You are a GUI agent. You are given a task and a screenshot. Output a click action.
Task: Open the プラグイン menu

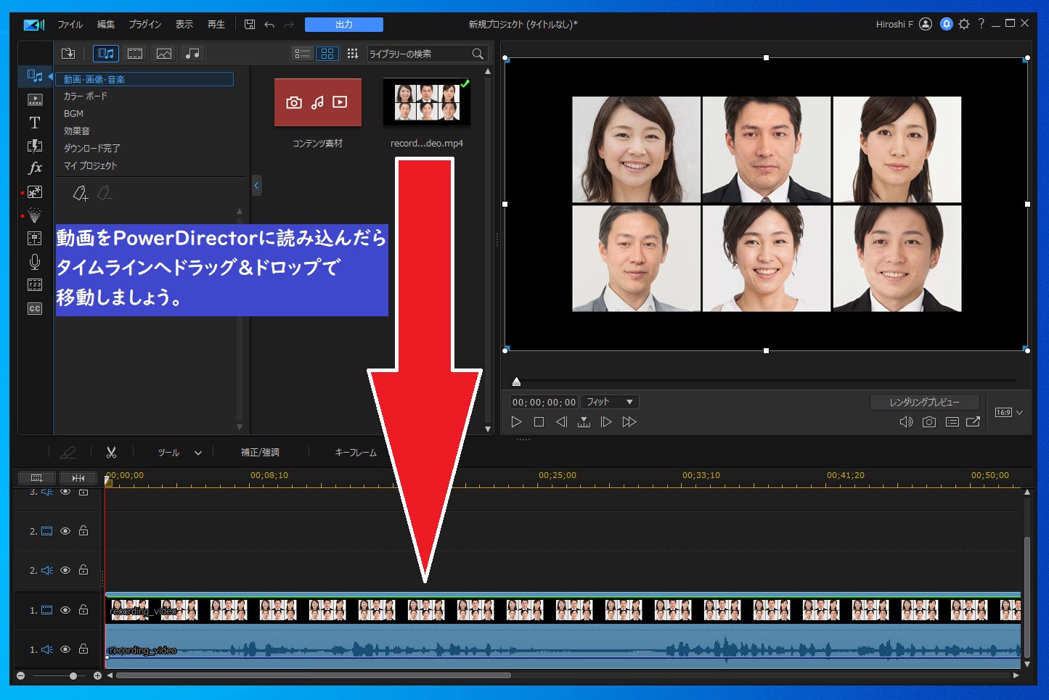click(144, 24)
